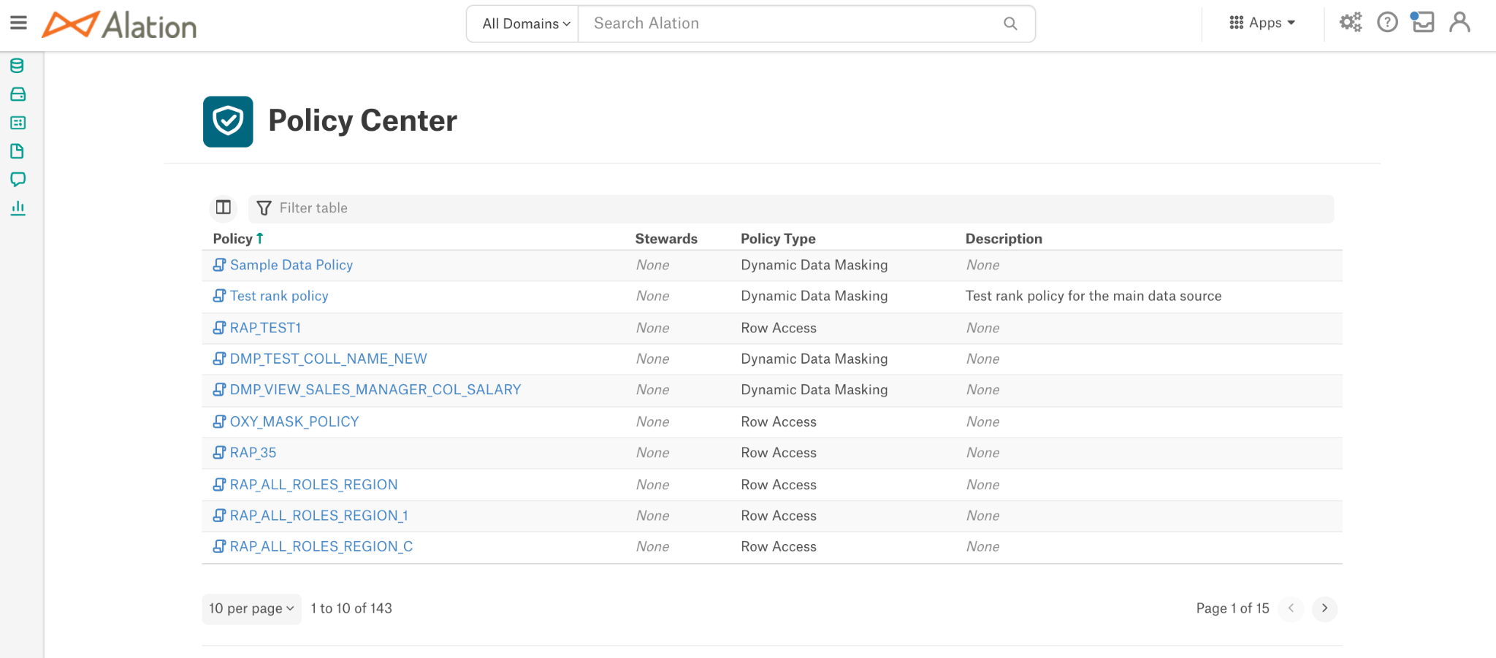Open the hamburger navigation menu

[18, 23]
